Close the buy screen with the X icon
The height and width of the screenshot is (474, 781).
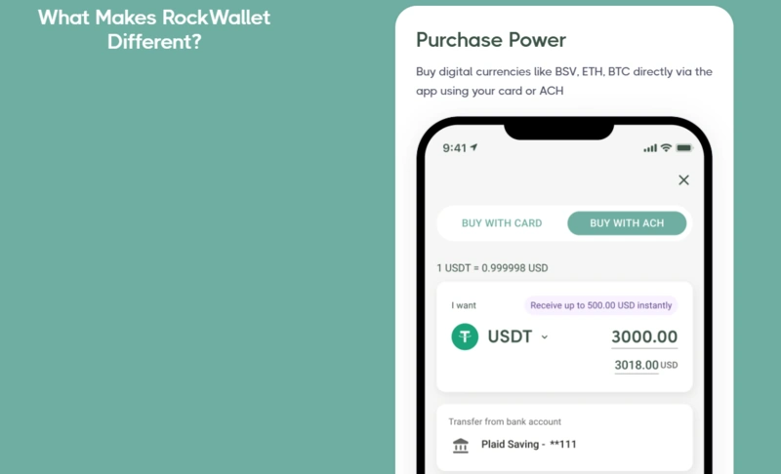click(683, 180)
